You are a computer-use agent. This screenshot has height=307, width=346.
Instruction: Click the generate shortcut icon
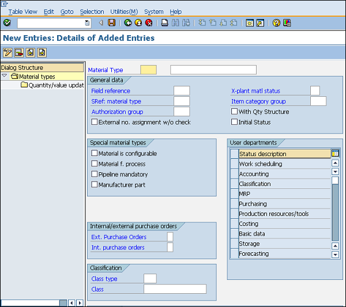tap(260, 22)
